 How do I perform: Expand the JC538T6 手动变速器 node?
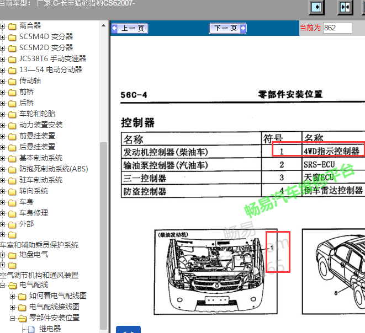point(2,59)
